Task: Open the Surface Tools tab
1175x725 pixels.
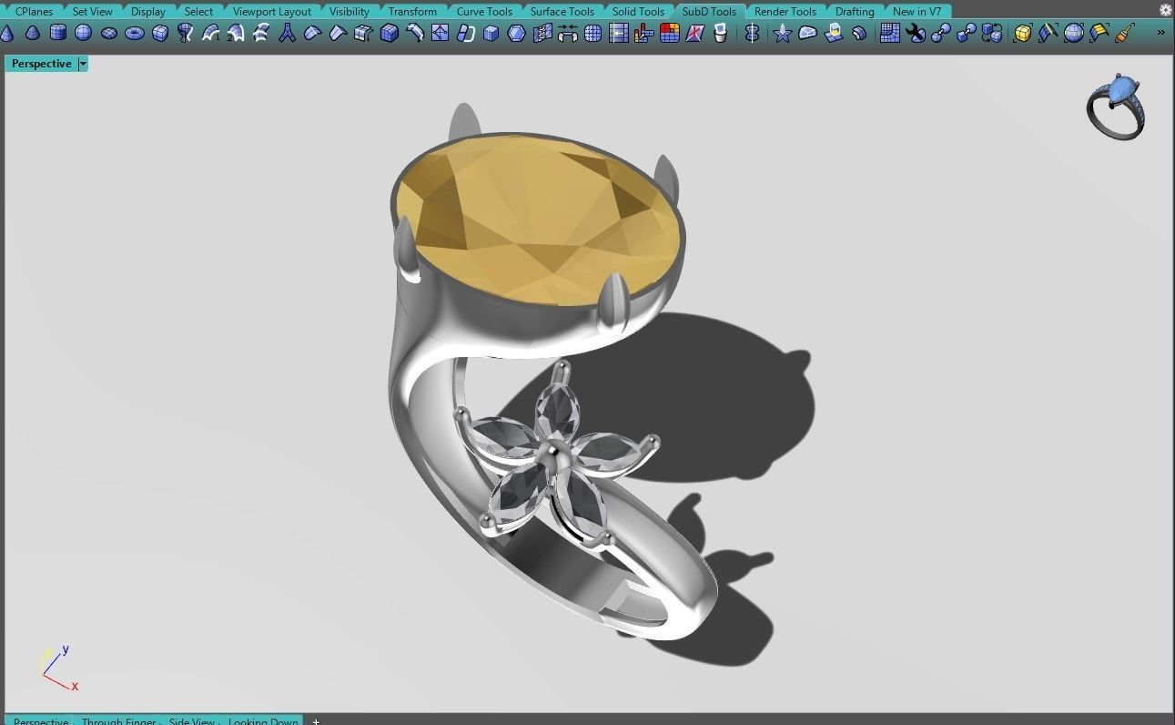Action: (562, 12)
